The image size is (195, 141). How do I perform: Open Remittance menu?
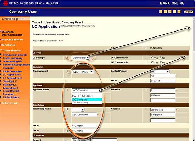[x=8, y=45]
